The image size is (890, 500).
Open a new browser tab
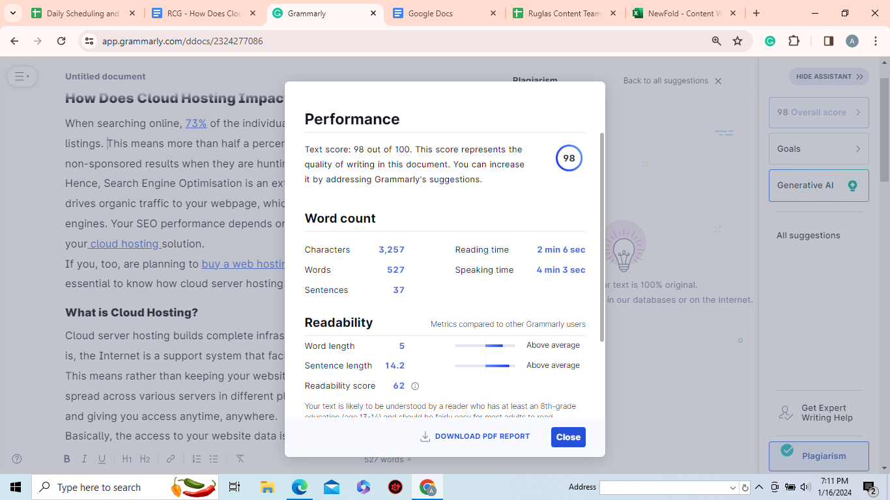(x=756, y=13)
